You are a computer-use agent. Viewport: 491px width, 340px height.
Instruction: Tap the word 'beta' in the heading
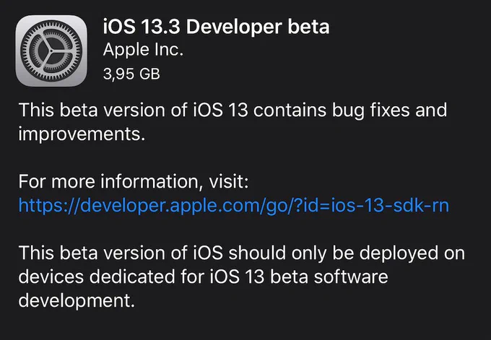(308, 27)
